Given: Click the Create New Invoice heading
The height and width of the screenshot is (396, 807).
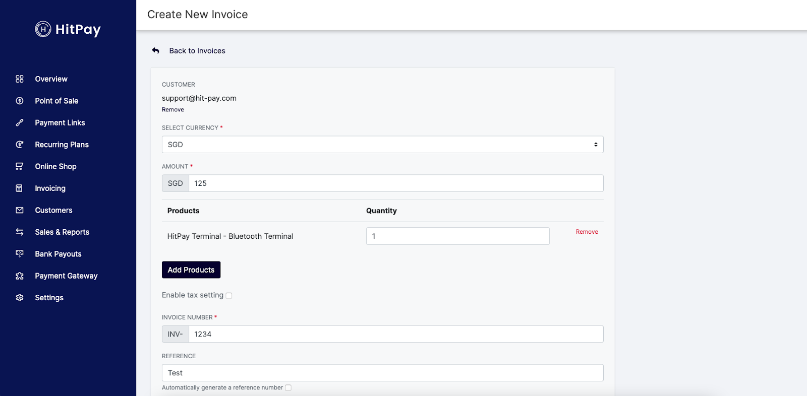Looking at the screenshot, I should [x=198, y=15].
